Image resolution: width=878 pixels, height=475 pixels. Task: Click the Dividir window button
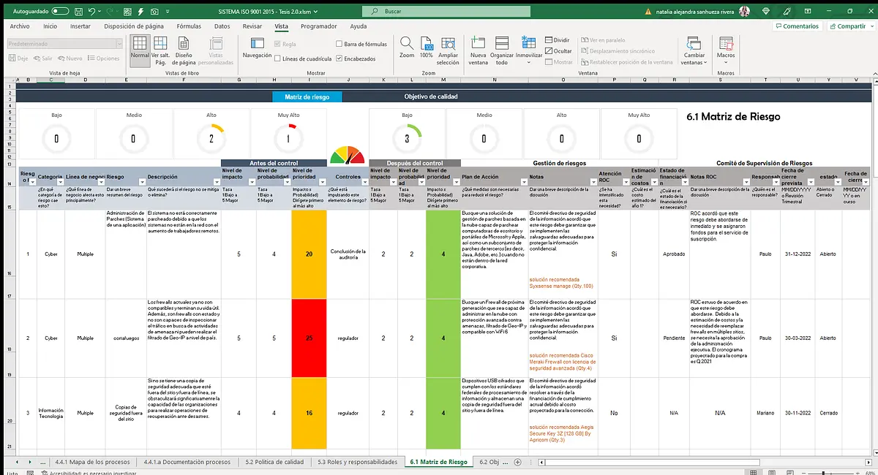tap(558, 40)
